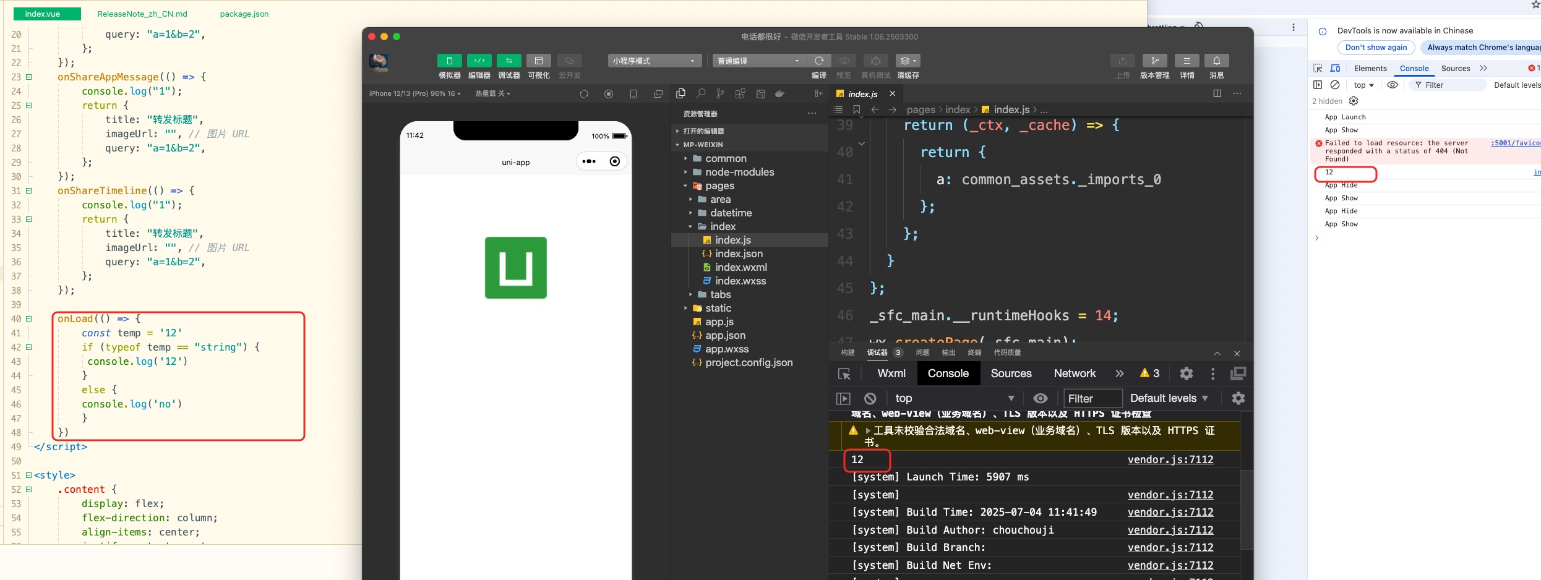Expand the static folder
Screen dimensions: 1541x580
coord(718,308)
